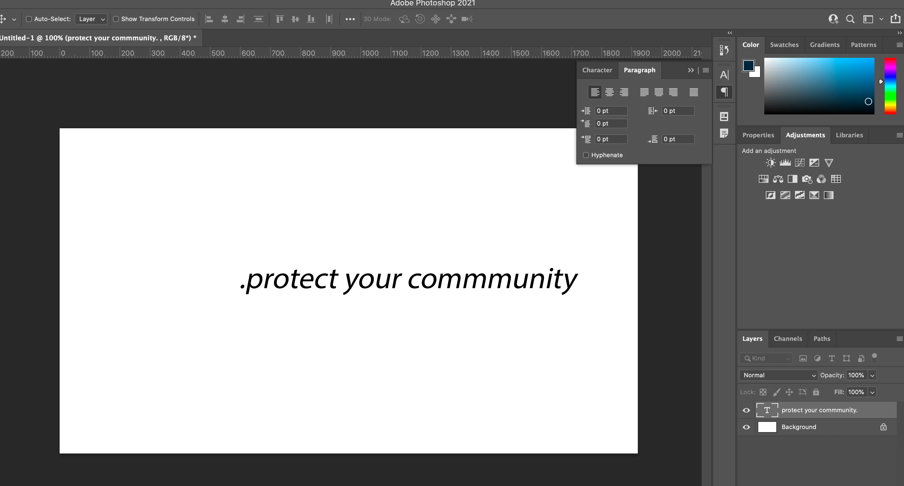The image size is (904, 486).
Task: Expand the Opacity slider dropdown arrow
Action: click(x=872, y=375)
